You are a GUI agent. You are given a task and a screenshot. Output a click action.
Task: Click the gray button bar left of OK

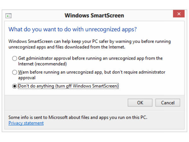click(63, 103)
